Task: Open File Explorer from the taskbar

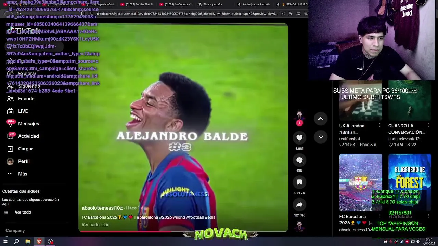Action: [x=28, y=242]
